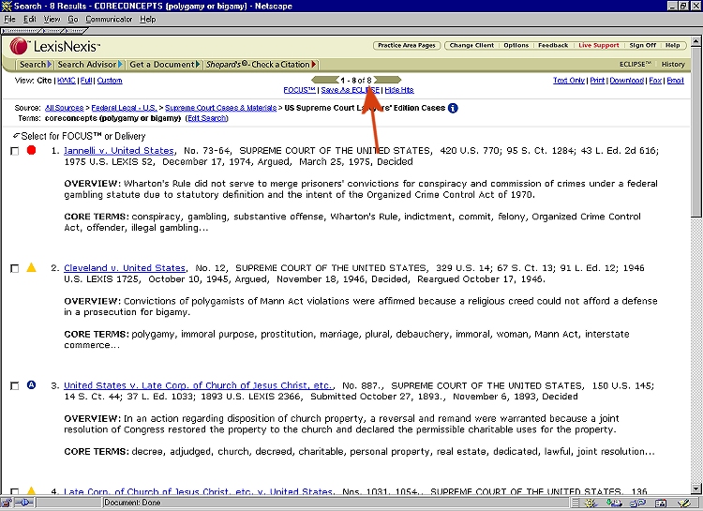The height and width of the screenshot is (511, 703).
Task: Open ECLIPSE link
Action: coord(635,65)
